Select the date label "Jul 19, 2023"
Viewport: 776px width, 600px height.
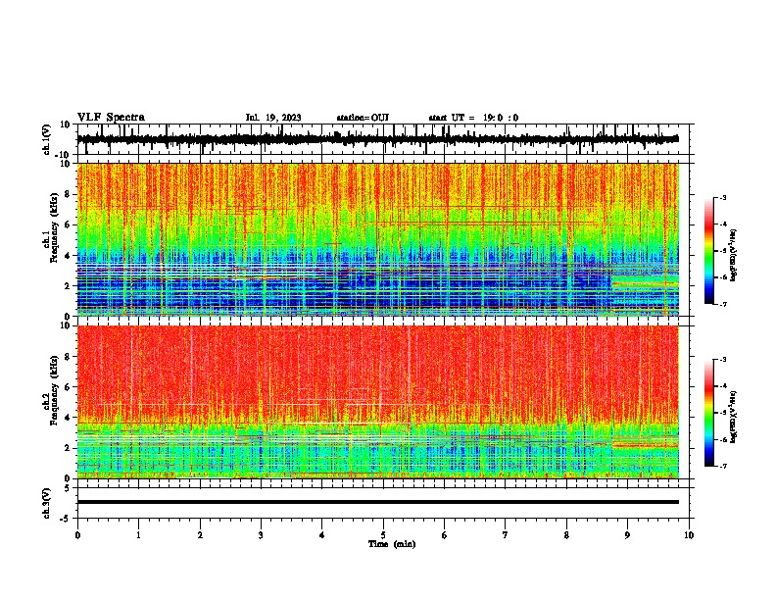point(273,118)
